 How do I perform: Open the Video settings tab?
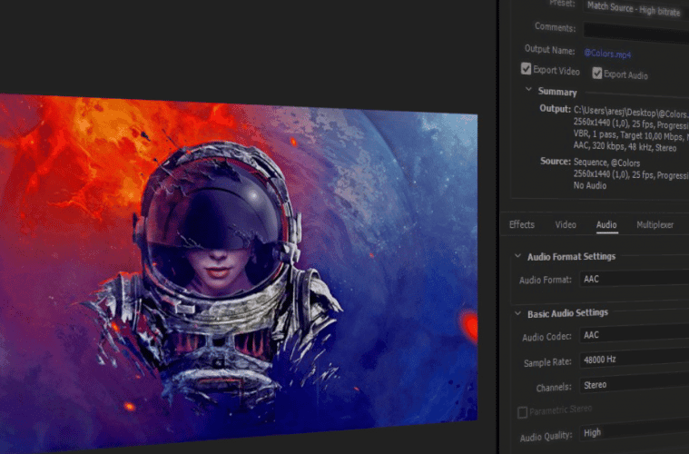pos(566,224)
